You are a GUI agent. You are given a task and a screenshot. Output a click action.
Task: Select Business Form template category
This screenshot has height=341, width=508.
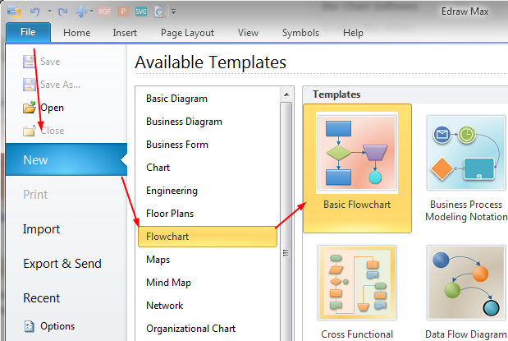point(177,145)
